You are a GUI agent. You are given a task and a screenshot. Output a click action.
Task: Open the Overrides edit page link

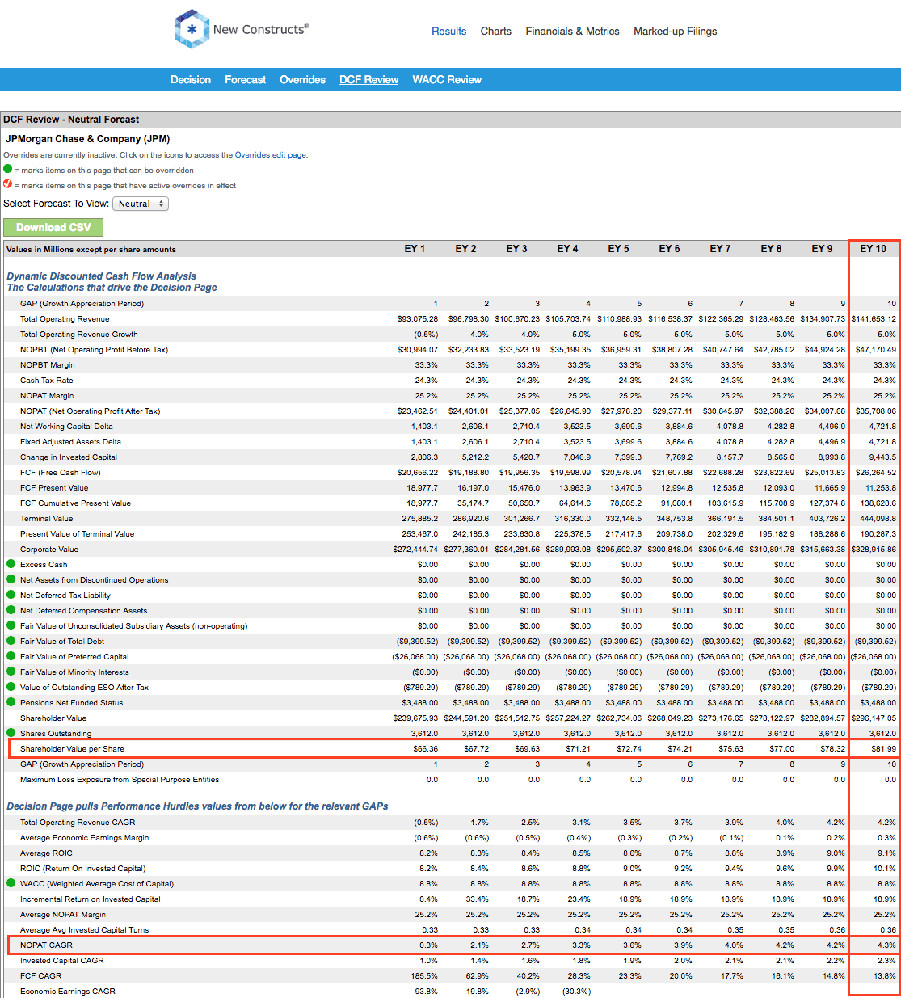coord(271,154)
